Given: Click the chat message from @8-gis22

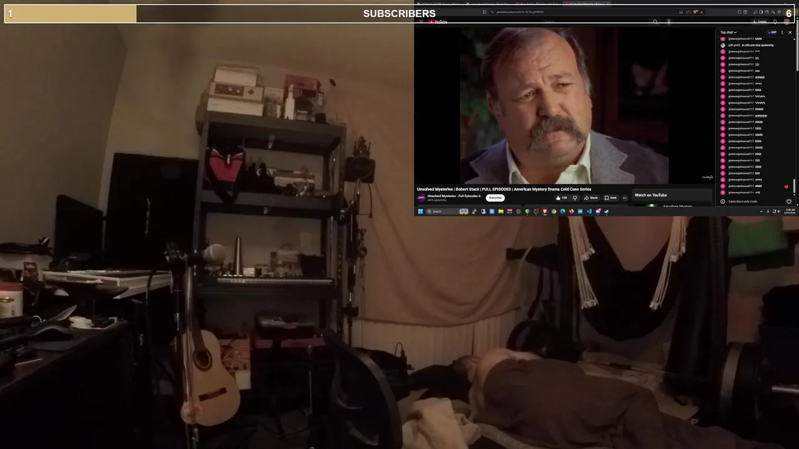Looking at the screenshot, I should [x=751, y=45].
